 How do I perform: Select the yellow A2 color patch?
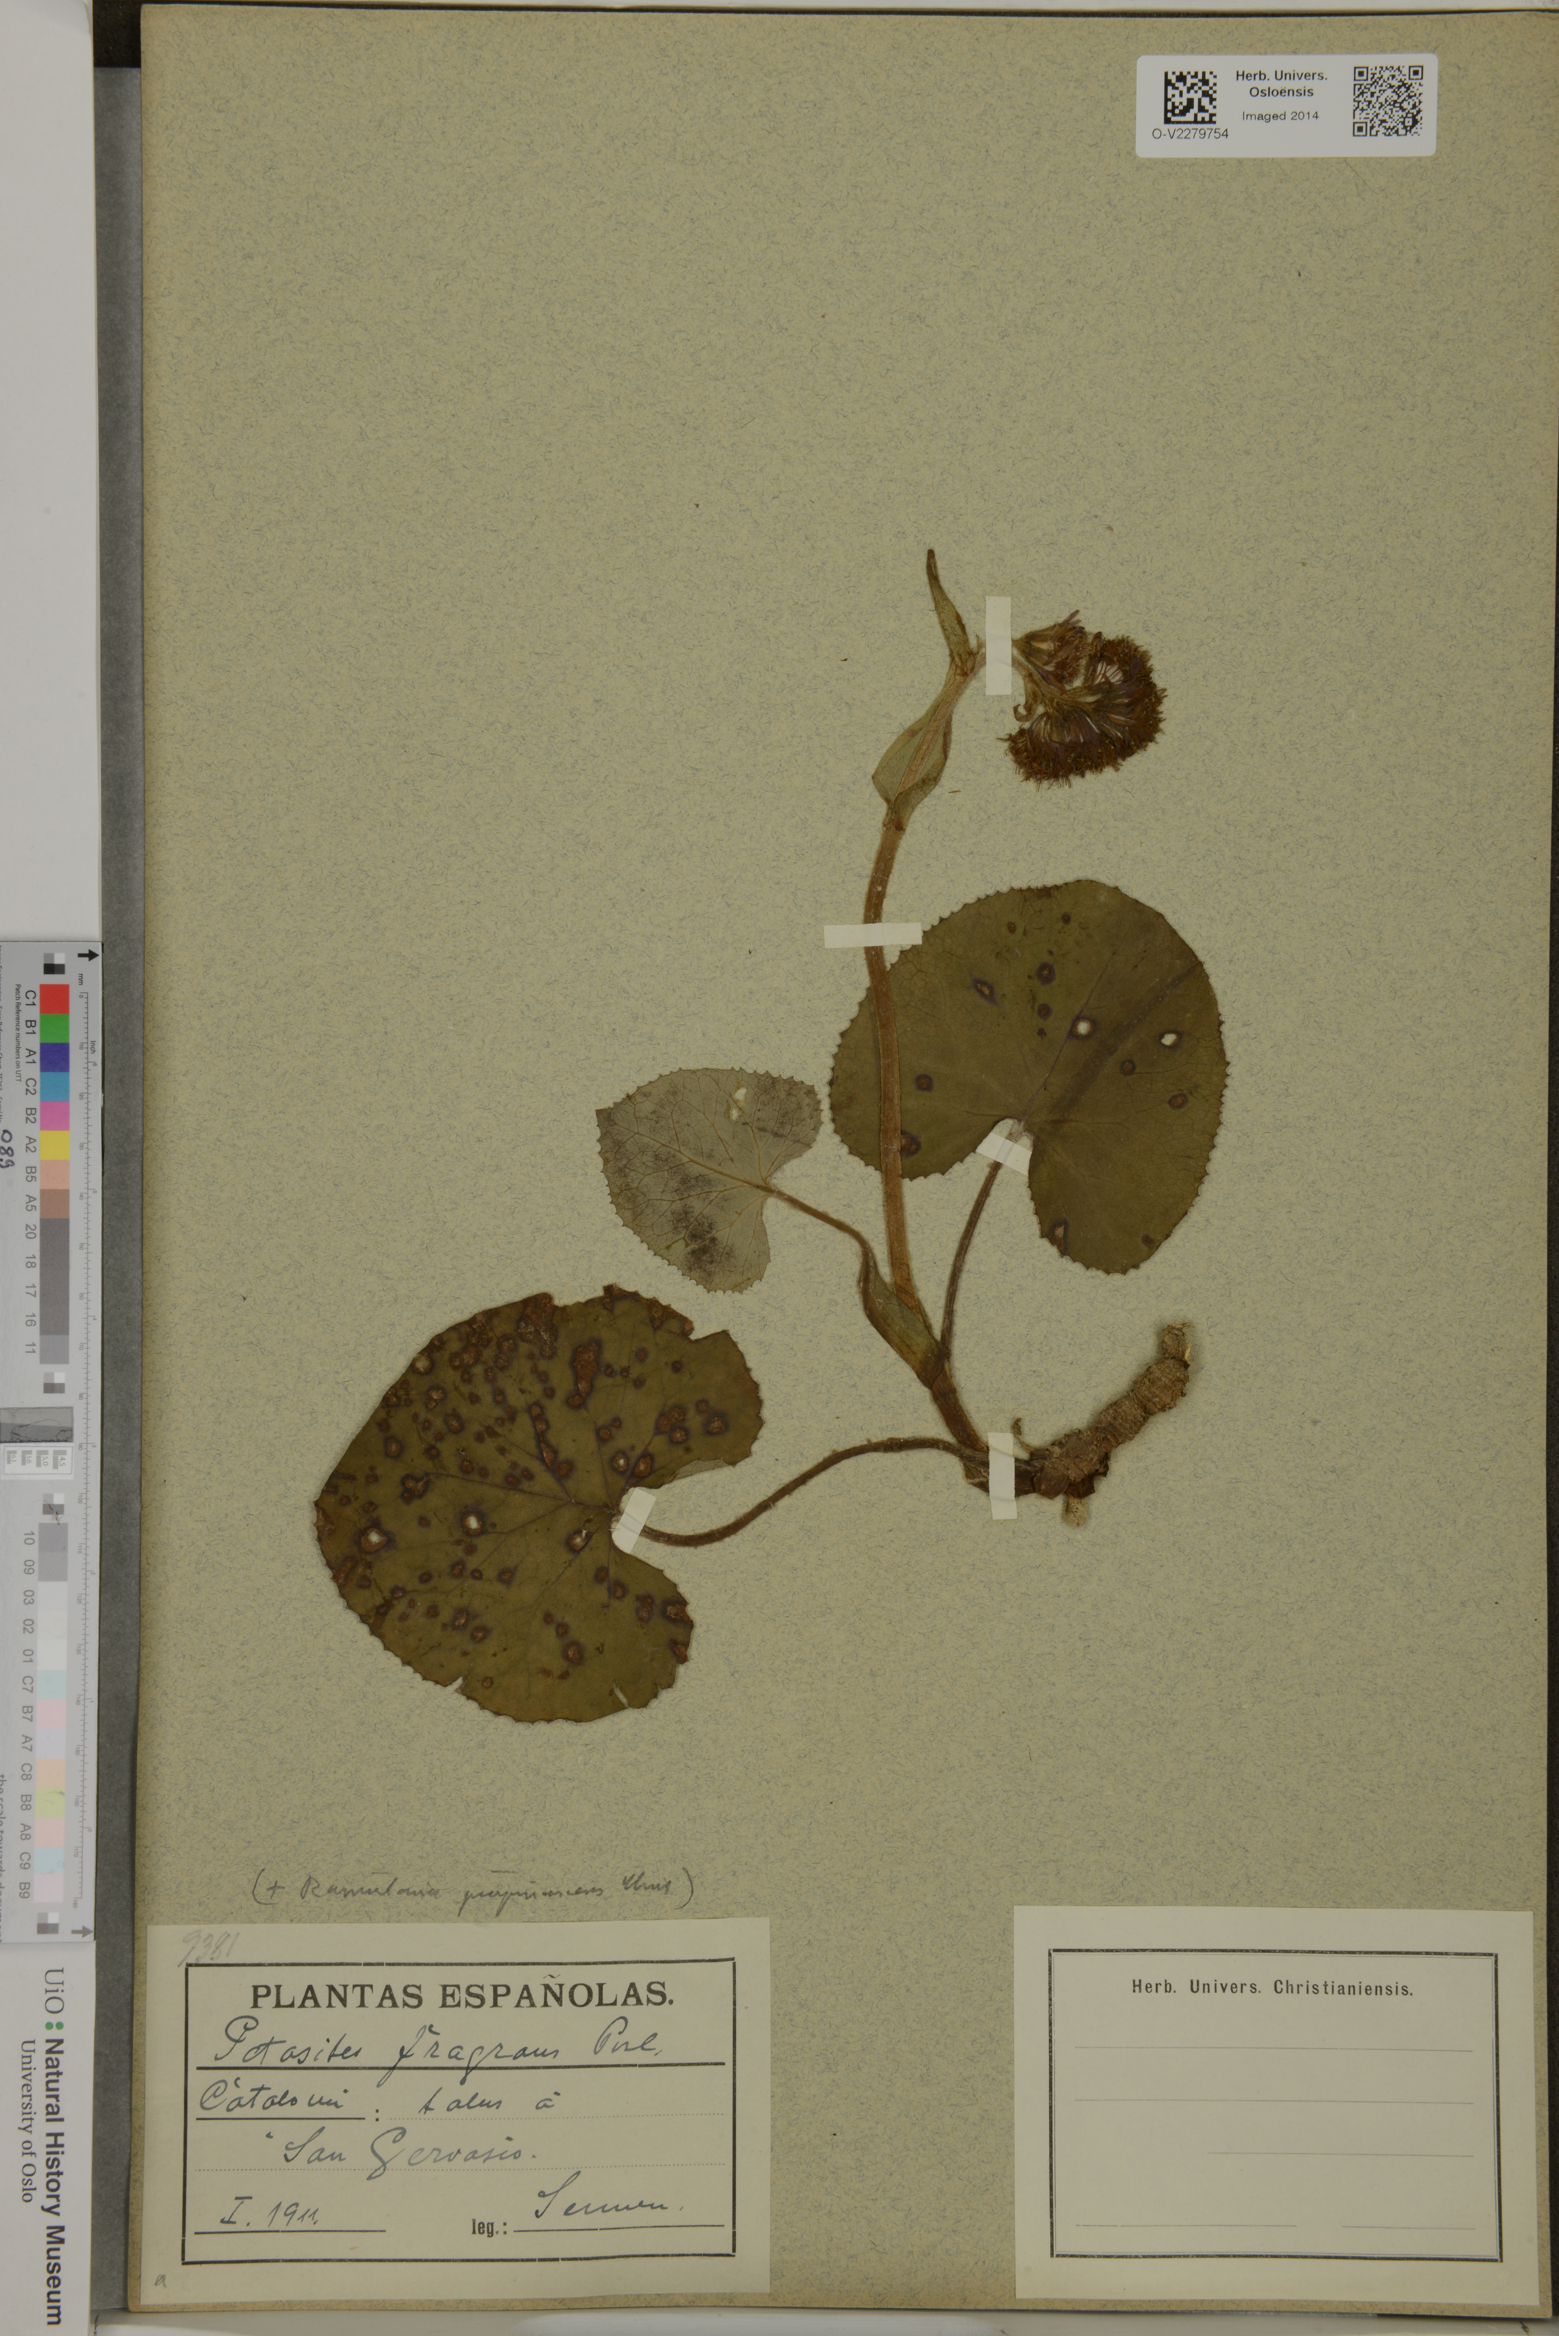tap(55, 1145)
